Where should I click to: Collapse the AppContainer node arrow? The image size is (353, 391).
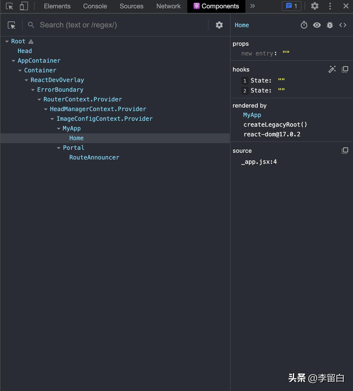13,61
